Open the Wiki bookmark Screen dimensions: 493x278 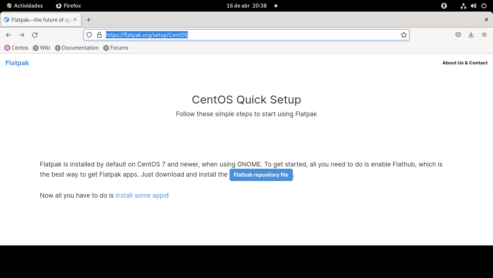click(42, 48)
